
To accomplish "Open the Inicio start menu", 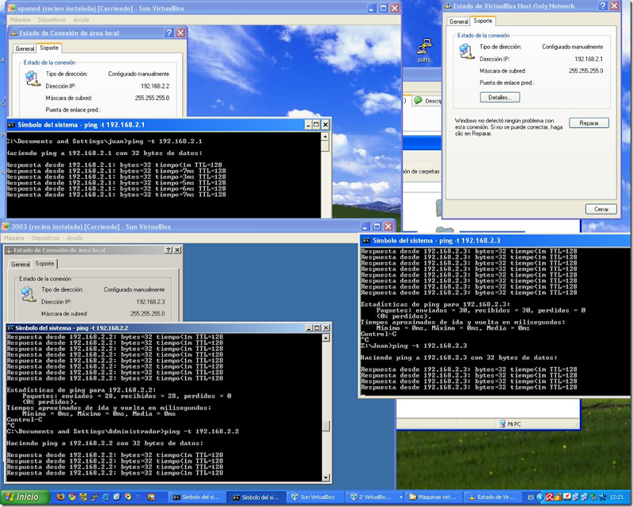I will [x=25, y=497].
